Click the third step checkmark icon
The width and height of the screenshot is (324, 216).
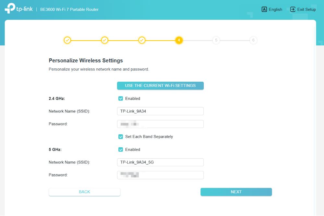tap(142, 40)
